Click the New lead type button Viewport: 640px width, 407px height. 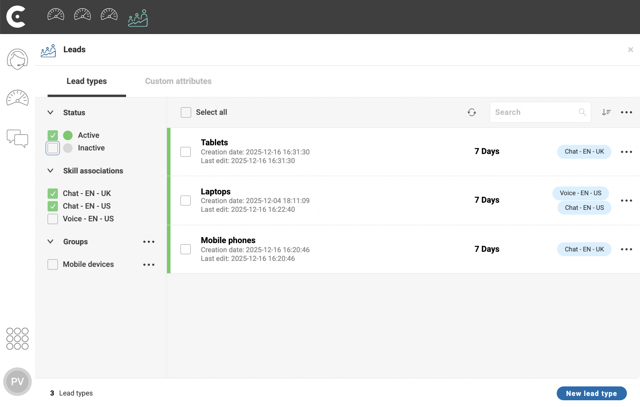pyautogui.click(x=592, y=394)
